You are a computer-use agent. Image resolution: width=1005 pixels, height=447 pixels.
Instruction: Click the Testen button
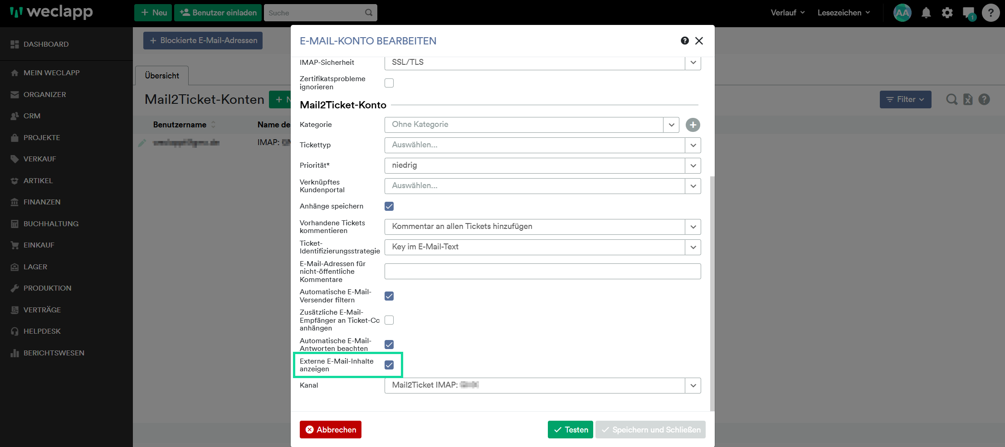tap(570, 430)
